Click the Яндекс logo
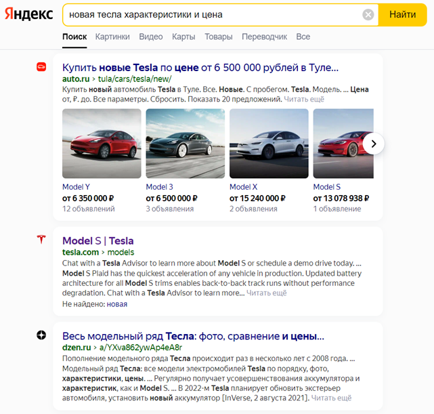434x414 pixels. coord(29,14)
